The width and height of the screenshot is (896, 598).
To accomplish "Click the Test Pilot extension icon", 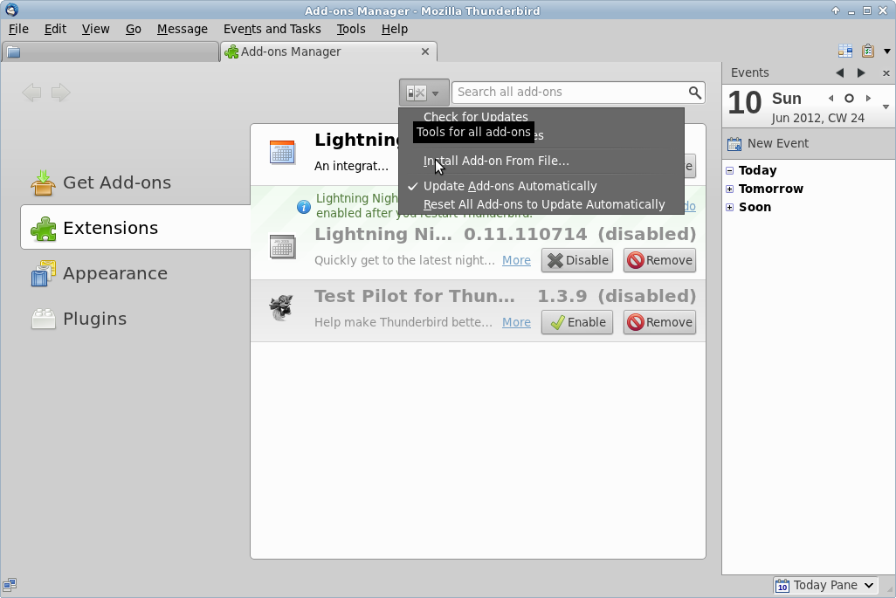I will [x=281, y=308].
